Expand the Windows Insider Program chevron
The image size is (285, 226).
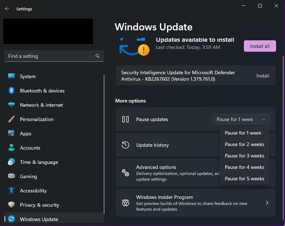267,203
